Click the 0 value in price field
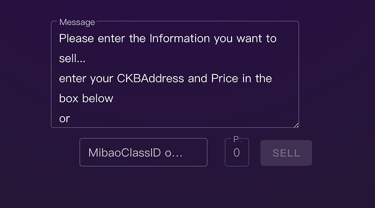 [x=236, y=153]
